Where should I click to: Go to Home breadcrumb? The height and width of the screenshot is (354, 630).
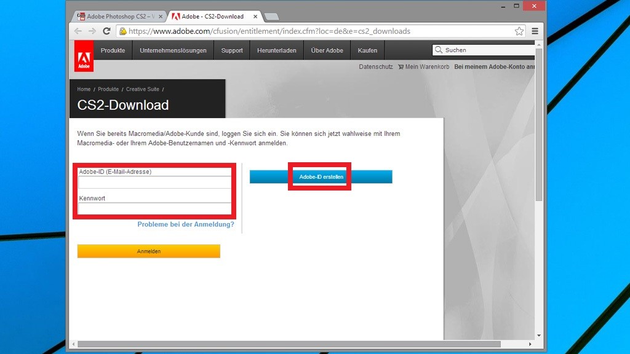(84, 89)
